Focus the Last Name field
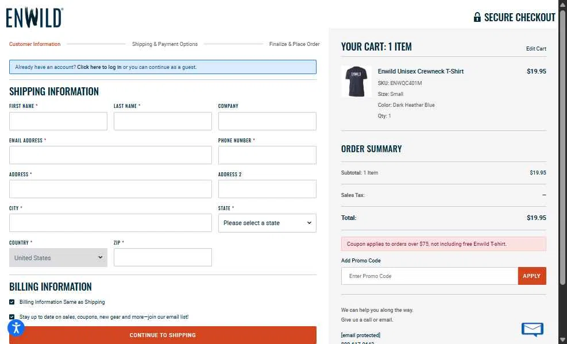Screen dimensions: 567x344 pos(163,121)
